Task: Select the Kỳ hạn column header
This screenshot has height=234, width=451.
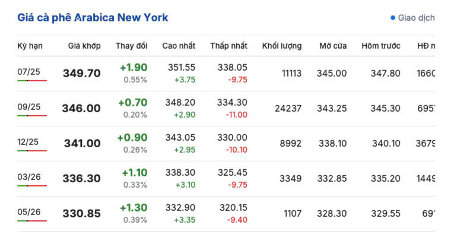Action: pyautogui.click(x=30, y=46)
